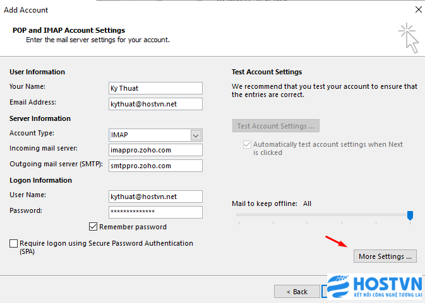Click the cursor wizard icon in header
425x303 pixels.
(x=409, y=38)
